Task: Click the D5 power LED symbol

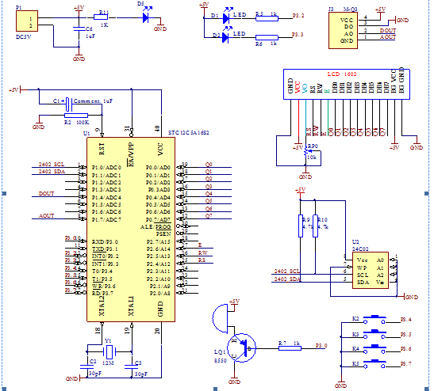Action: tap(147, 16)
